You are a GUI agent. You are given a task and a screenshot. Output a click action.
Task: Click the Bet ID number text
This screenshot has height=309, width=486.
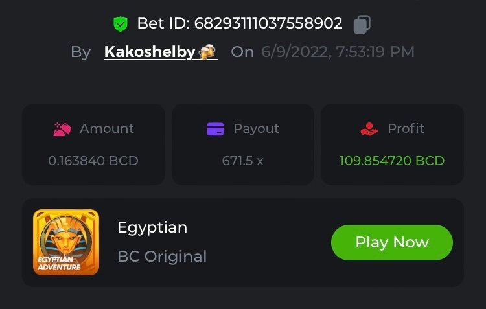[x=240, y=24]
